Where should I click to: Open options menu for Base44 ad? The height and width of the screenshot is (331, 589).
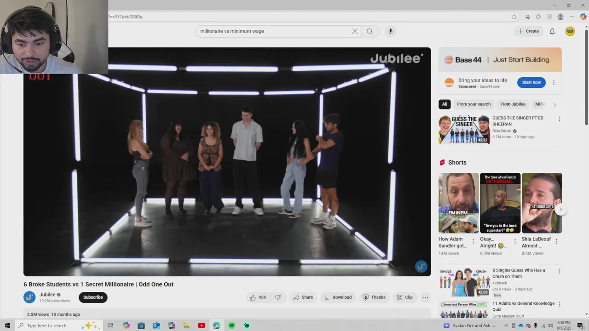554,83
